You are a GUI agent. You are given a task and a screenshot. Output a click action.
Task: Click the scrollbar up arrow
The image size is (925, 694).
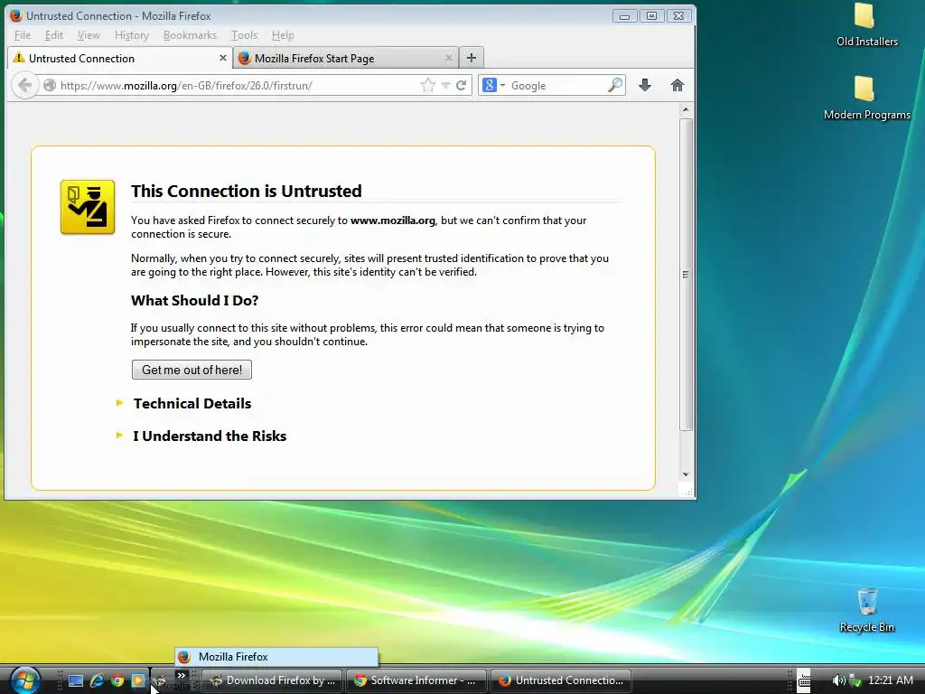[686, 109]
